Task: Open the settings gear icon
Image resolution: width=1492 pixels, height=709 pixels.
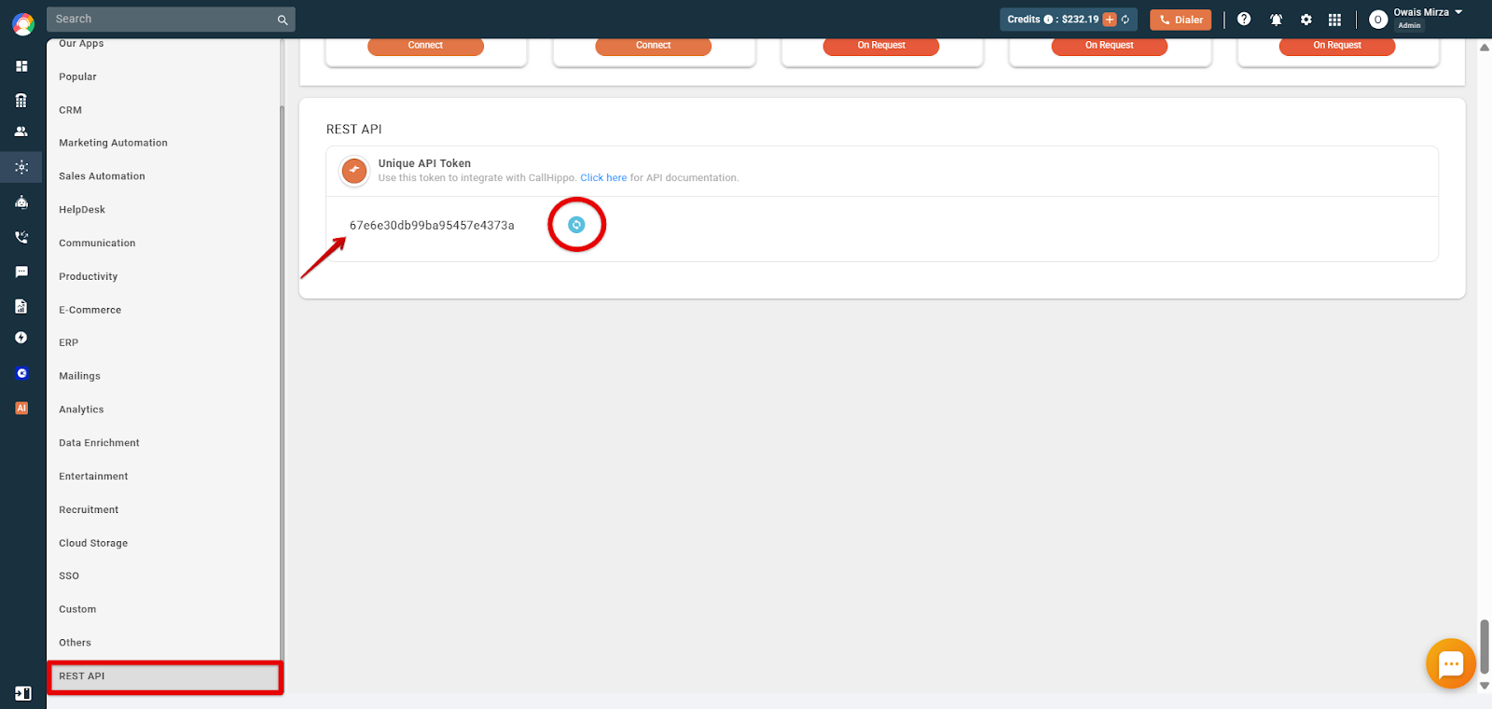Action: point(1306,20)
